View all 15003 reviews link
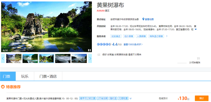 click(133, 45)
